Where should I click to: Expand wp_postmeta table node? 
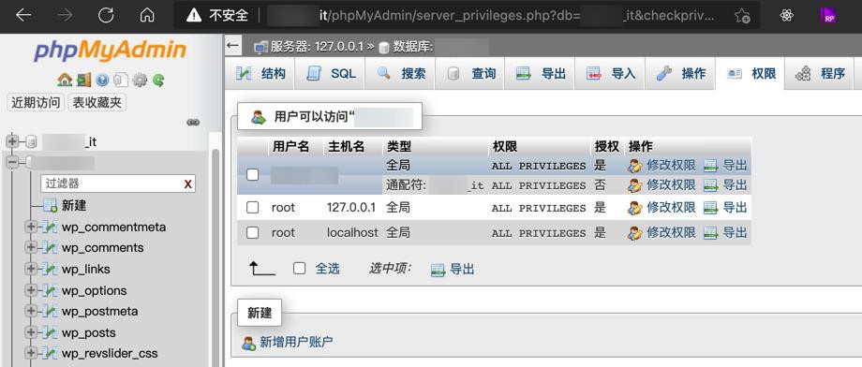pyautogui.click(x=31, y=312)
